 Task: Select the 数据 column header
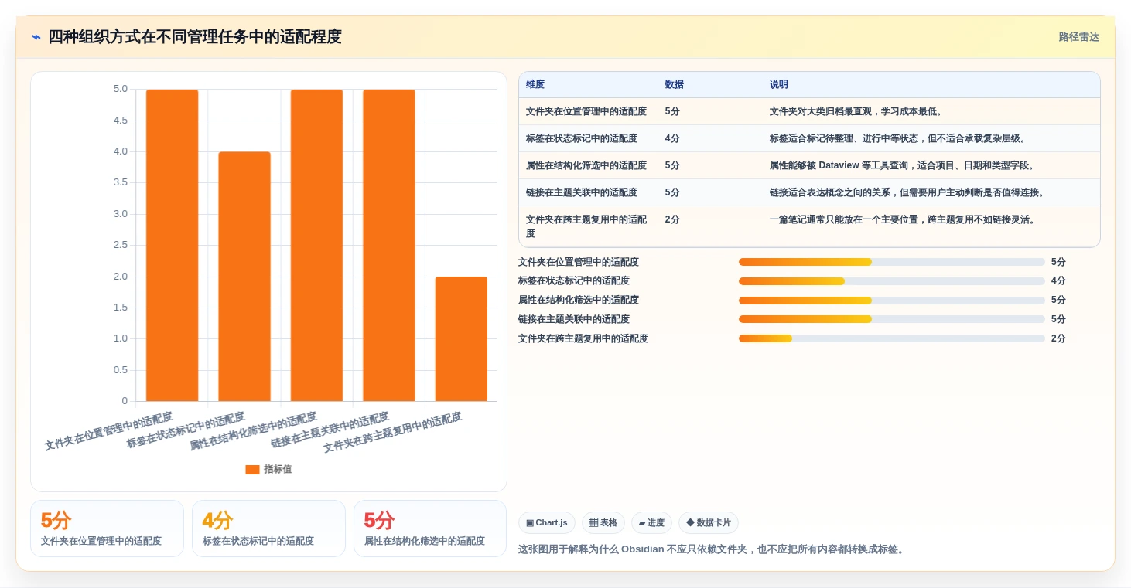coord(674,85)
